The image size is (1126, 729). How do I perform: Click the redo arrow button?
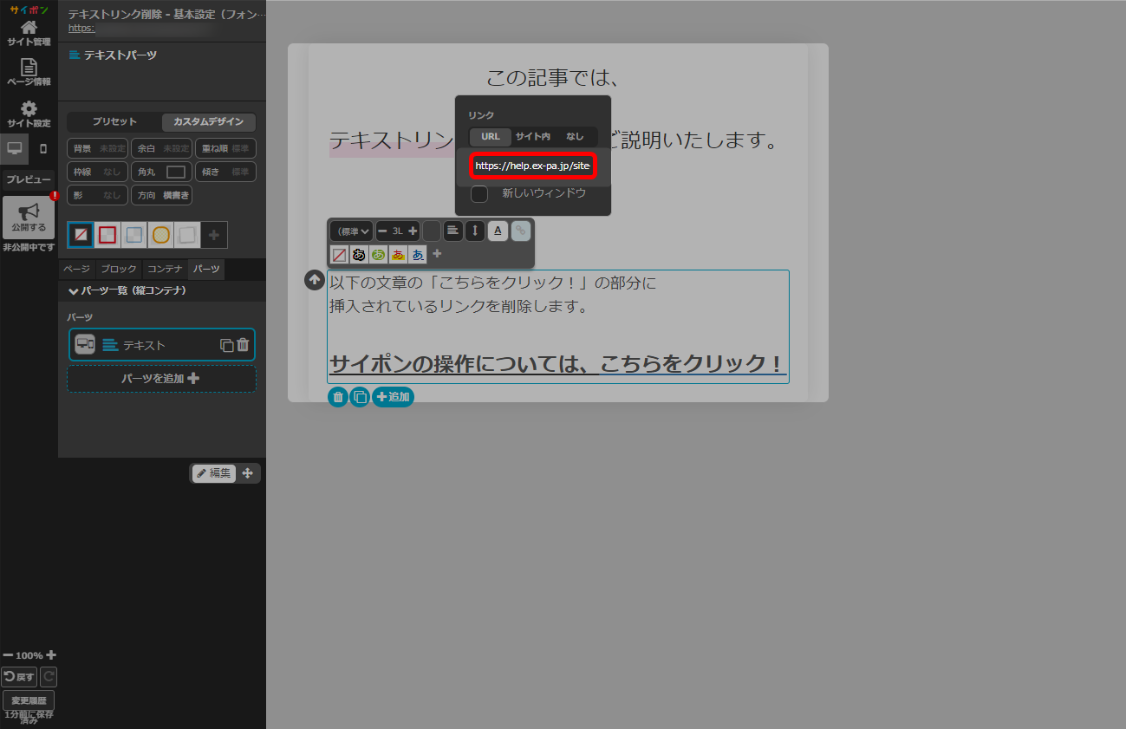49,677
